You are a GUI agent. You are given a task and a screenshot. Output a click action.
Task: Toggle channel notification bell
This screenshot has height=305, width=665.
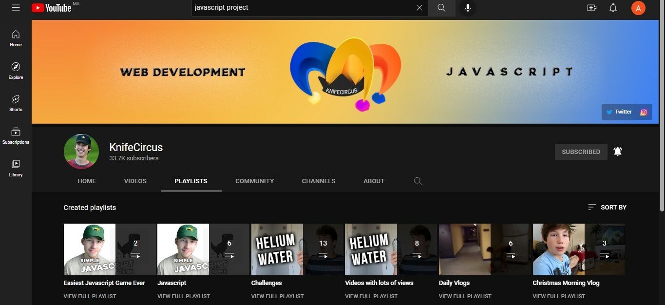[618, 152]
